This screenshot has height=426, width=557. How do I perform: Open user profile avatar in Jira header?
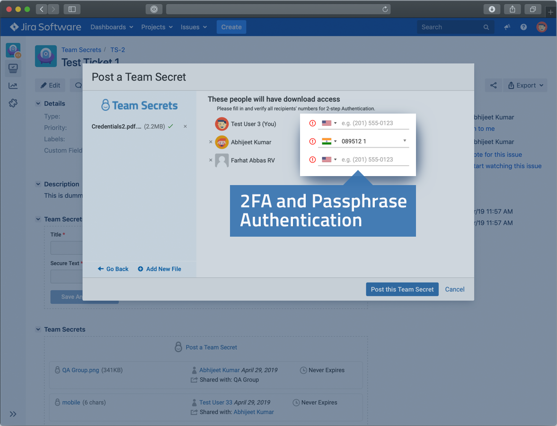(541, 27)
